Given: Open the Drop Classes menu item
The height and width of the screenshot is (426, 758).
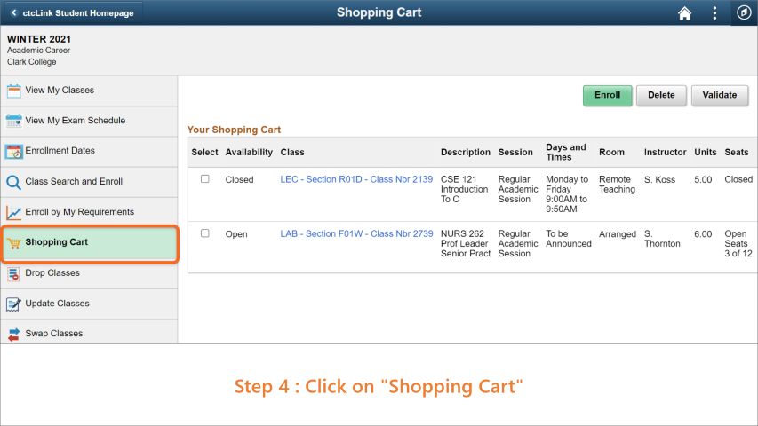Looking at the screenshot, I should pyautogui.click(x=89, y=273).
